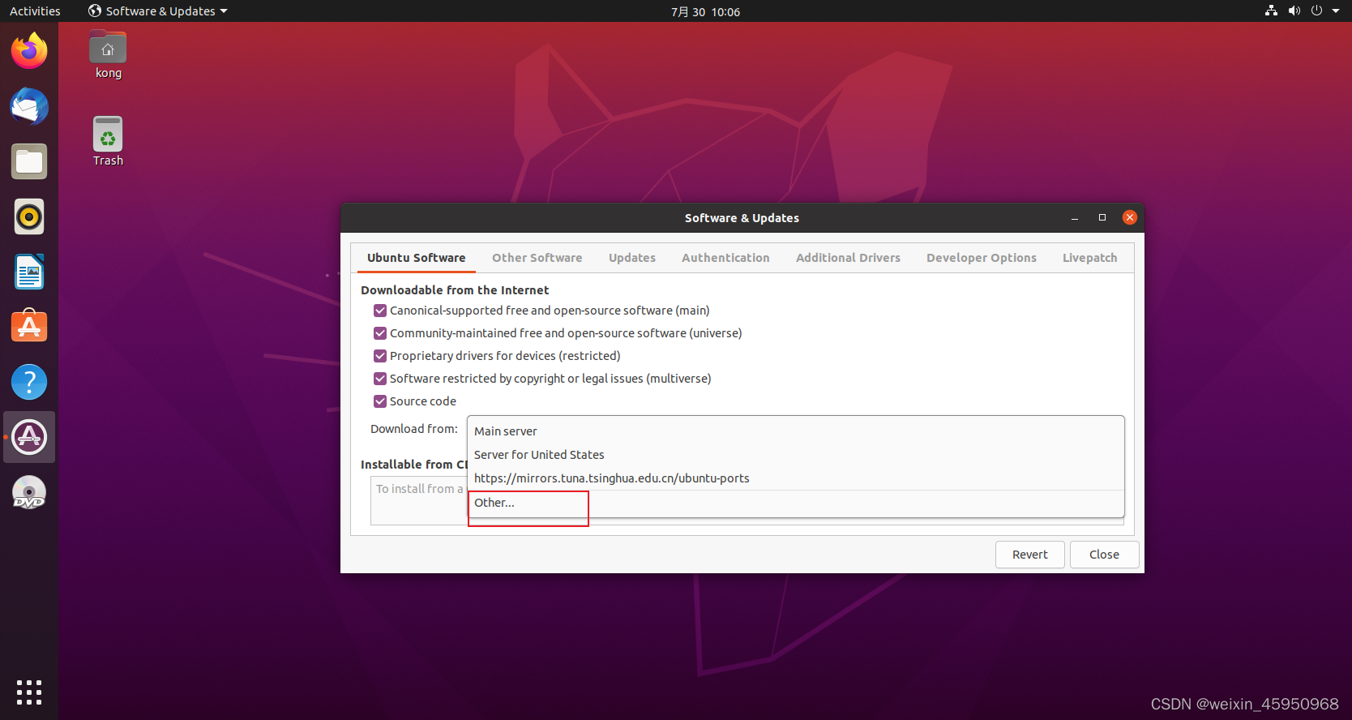1352x720 pixels.
Task: Click the Revert button
Action: tap(1030, 555)
